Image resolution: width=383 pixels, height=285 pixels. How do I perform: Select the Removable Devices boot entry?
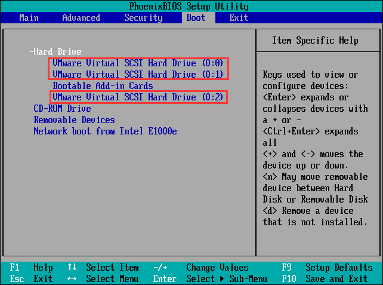[74, 120]
